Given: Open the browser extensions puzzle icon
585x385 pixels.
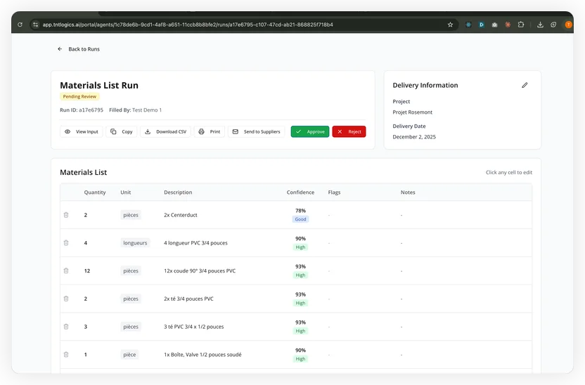Looking at the screenshot, I should click(x=521, y=25).
